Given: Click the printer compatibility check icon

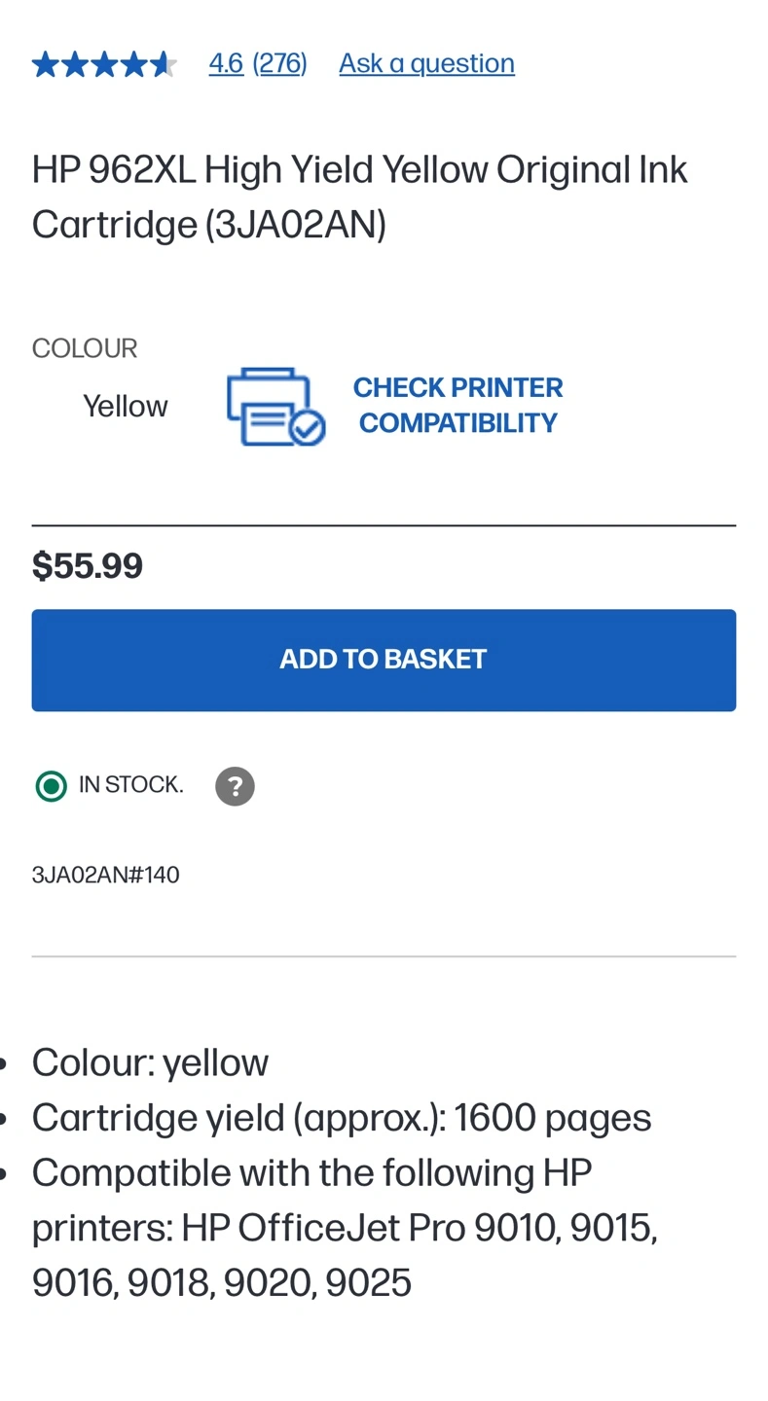Looking at the screenshot, I should (x=275, y=407).
